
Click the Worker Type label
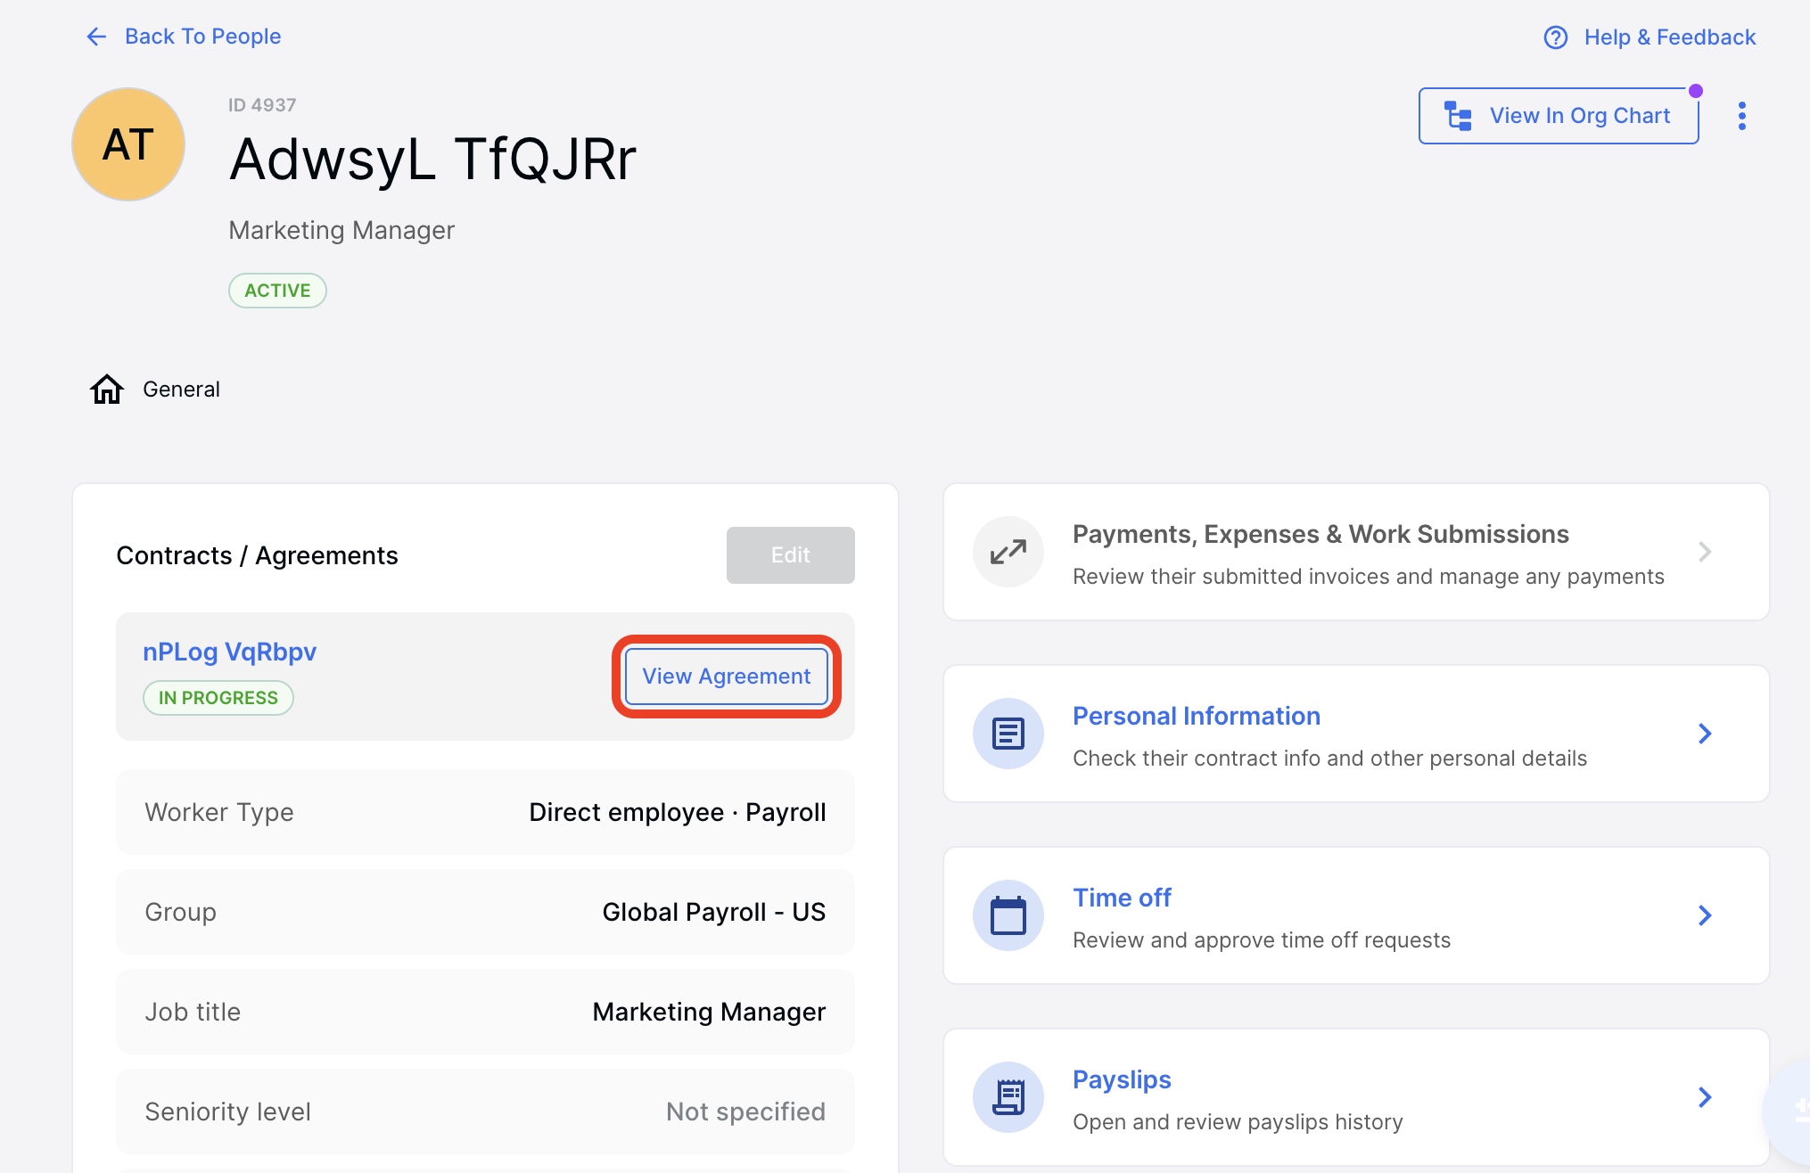point(219,812)
